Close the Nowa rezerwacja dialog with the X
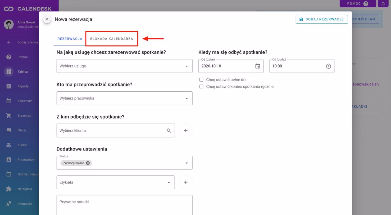 click(x=47, y=19)
